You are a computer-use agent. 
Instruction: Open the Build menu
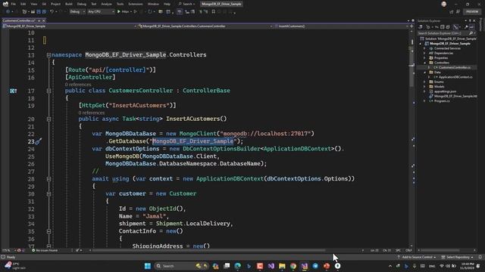(x=69, y=4)
